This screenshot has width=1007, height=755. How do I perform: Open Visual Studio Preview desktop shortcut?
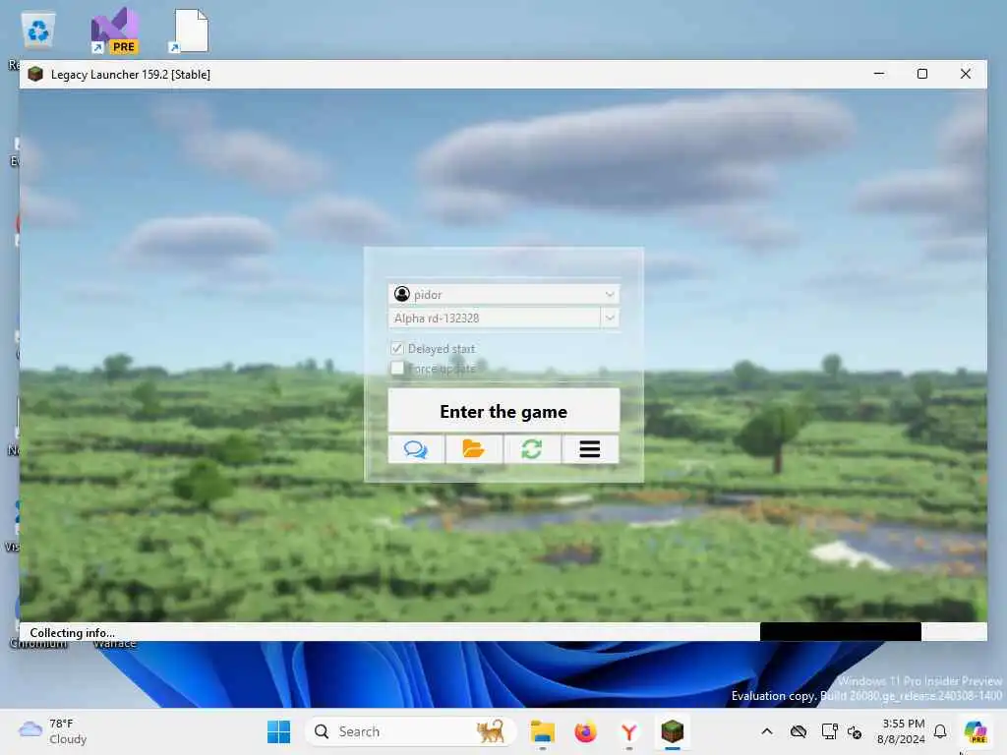pos(114,30)
